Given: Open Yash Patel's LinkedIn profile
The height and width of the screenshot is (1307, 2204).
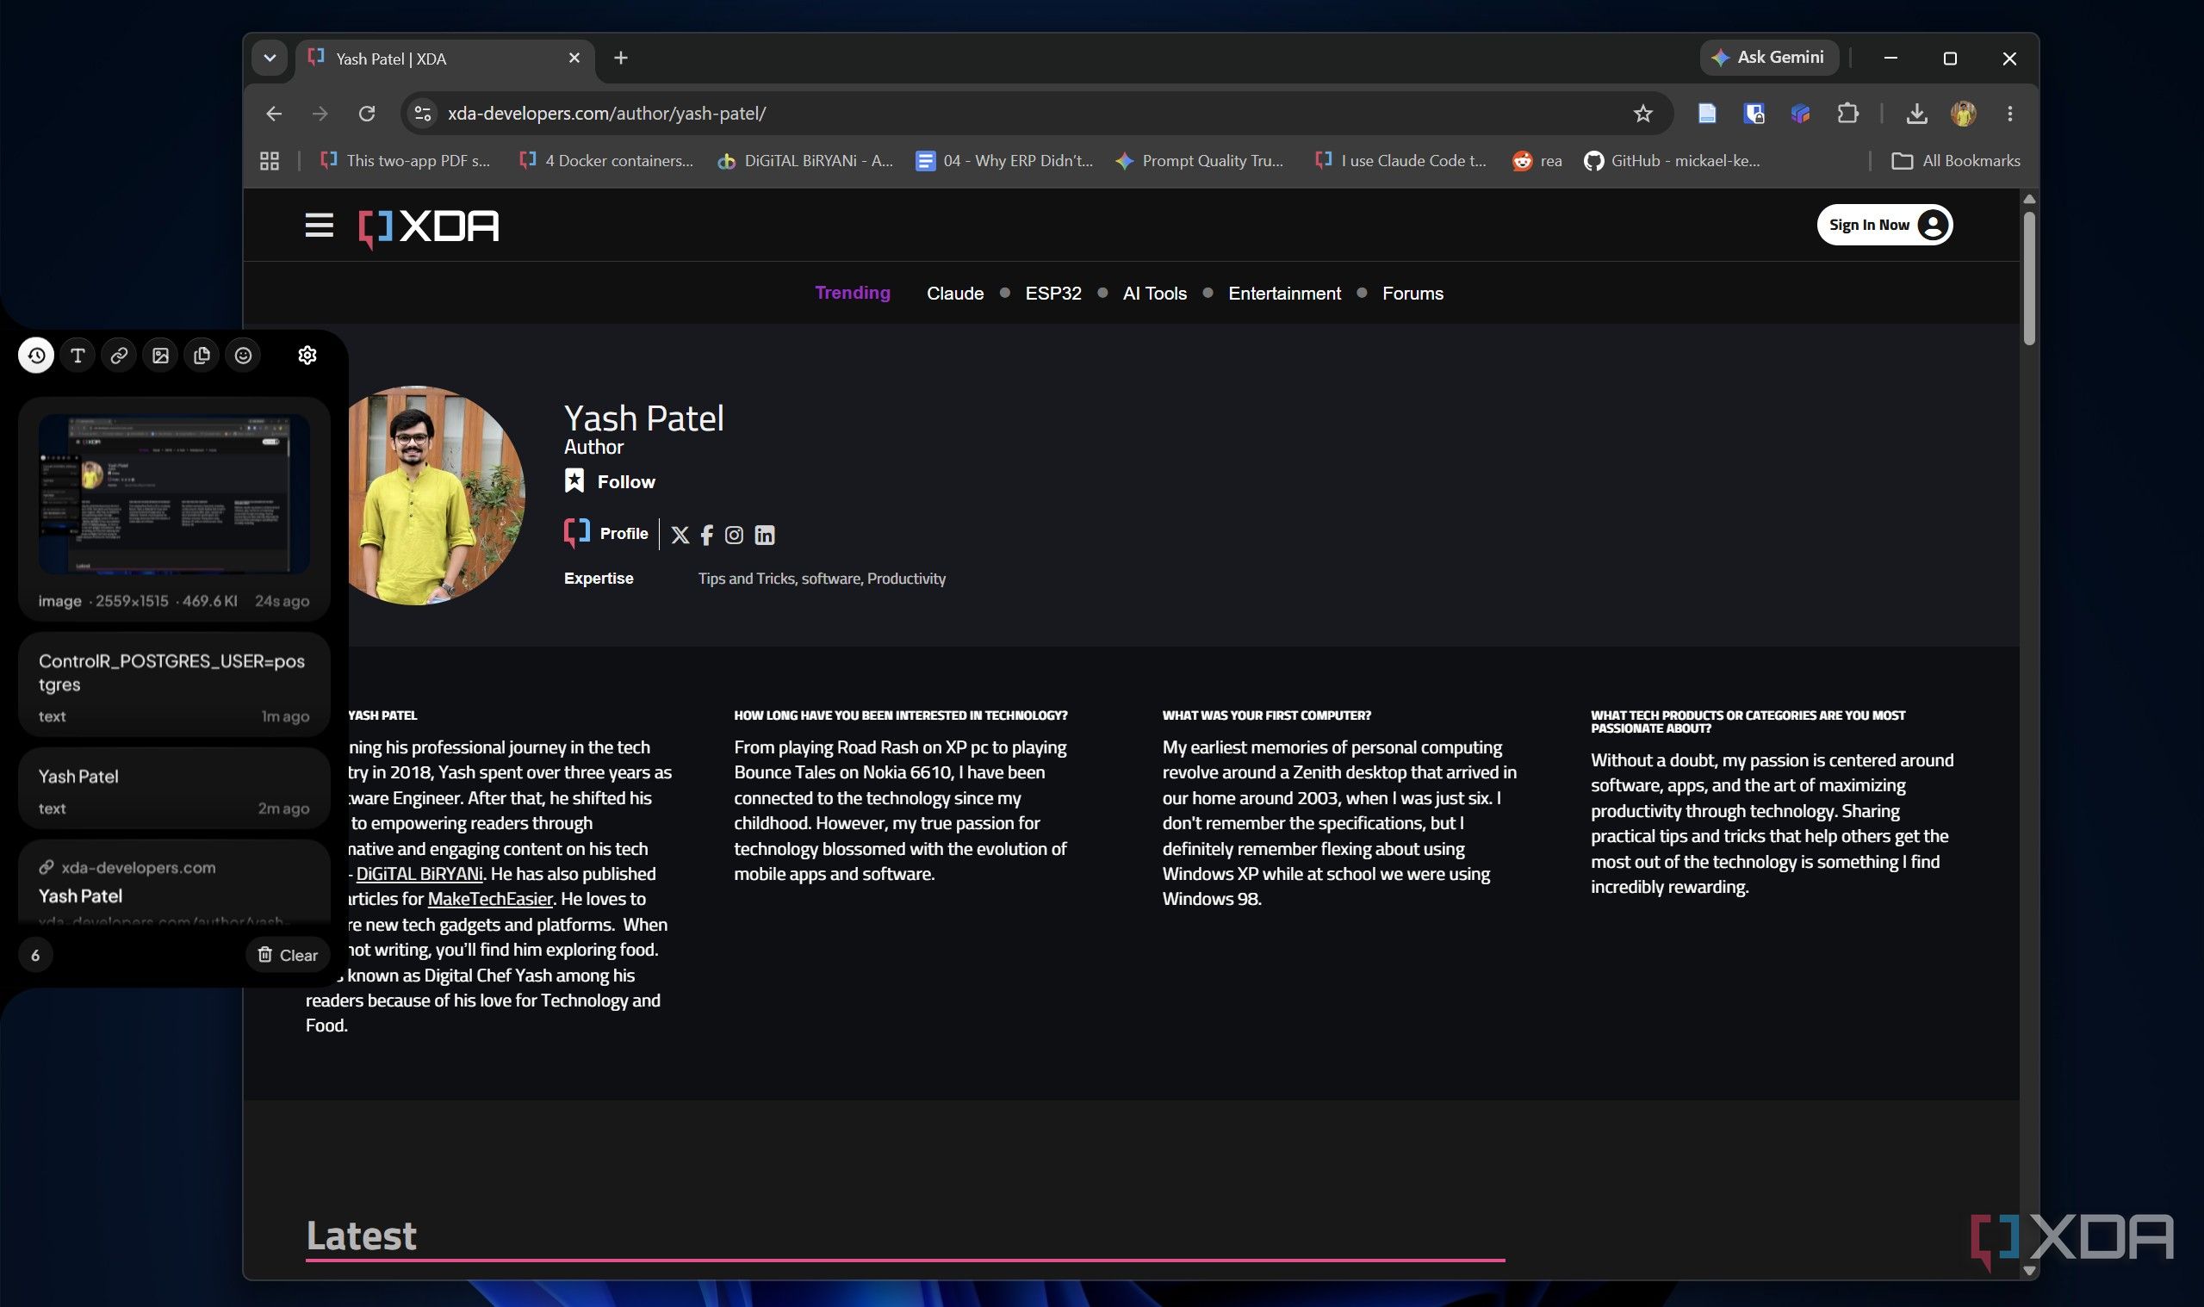Looking at the screenshot, I should pyautogui.click(x=765, y=535).
